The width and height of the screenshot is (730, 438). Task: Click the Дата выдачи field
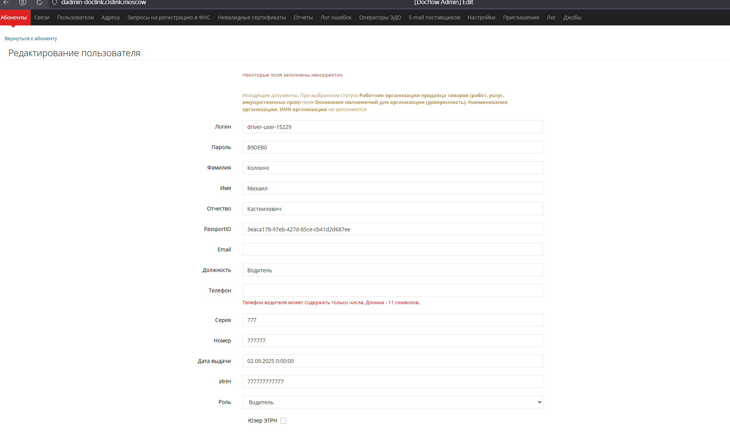click(x=392, y=361)
